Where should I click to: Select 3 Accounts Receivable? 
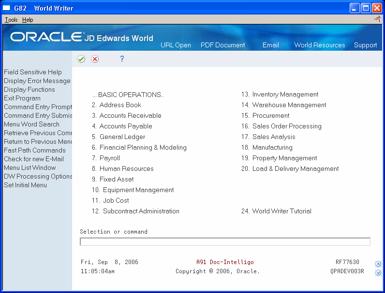click(x=126, y=116)
